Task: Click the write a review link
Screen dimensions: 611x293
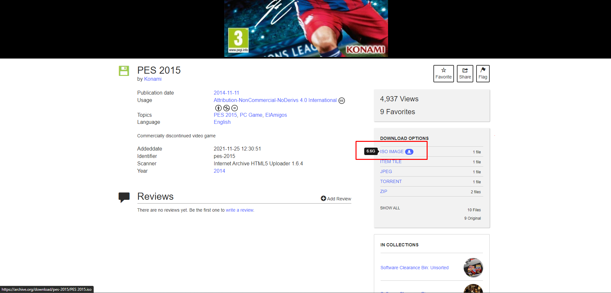Action: click(240, 210)
